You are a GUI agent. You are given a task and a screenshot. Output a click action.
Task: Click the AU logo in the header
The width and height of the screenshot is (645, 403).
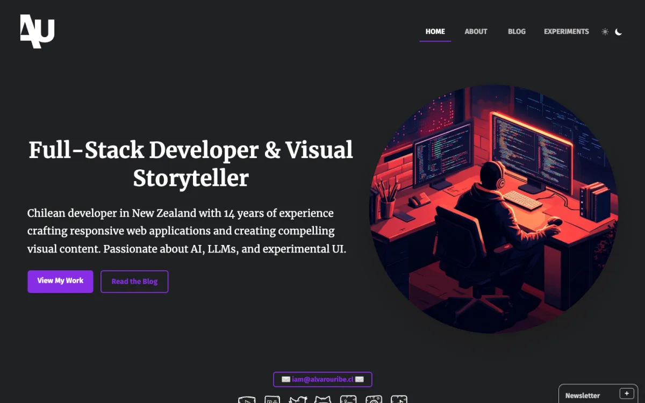(x=37, y=31)
